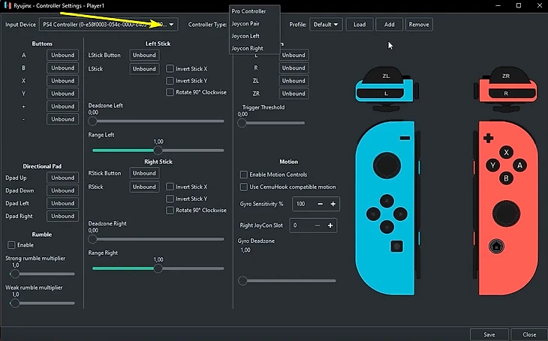Choose Joycon Pair controller type
Image resolution: width=548 pixels, height=341 pixels.
[247, 23]
